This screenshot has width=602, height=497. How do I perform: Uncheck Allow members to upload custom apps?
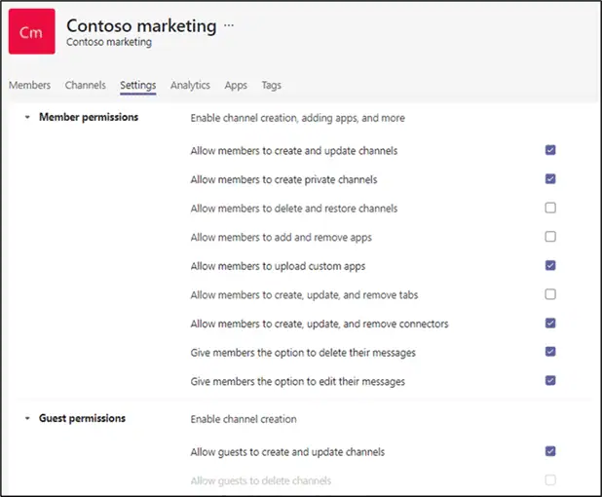(x=550, y=265)
